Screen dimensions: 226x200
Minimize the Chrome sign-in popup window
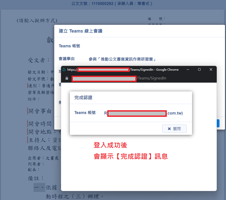[x=188, y=69]
